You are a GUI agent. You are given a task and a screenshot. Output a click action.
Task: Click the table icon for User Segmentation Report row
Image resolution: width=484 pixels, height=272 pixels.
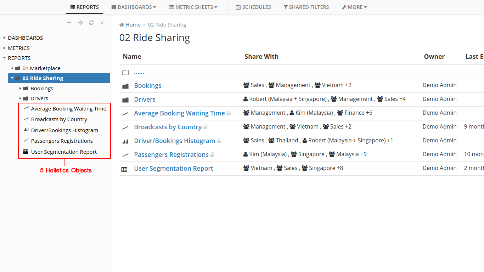click(124, 169)
